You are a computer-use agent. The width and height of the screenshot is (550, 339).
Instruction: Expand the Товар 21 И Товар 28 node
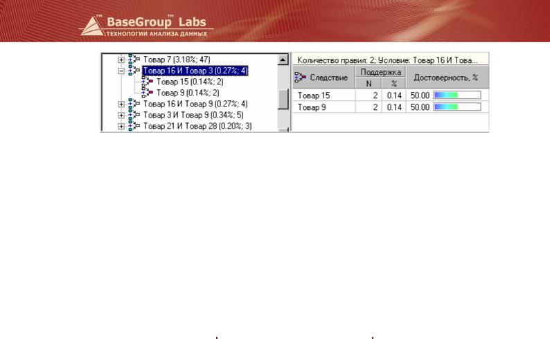121,127
